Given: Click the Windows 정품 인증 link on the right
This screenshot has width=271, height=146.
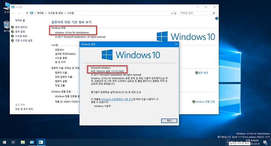Looking at the screenshot, I should (x=205, y=102).
